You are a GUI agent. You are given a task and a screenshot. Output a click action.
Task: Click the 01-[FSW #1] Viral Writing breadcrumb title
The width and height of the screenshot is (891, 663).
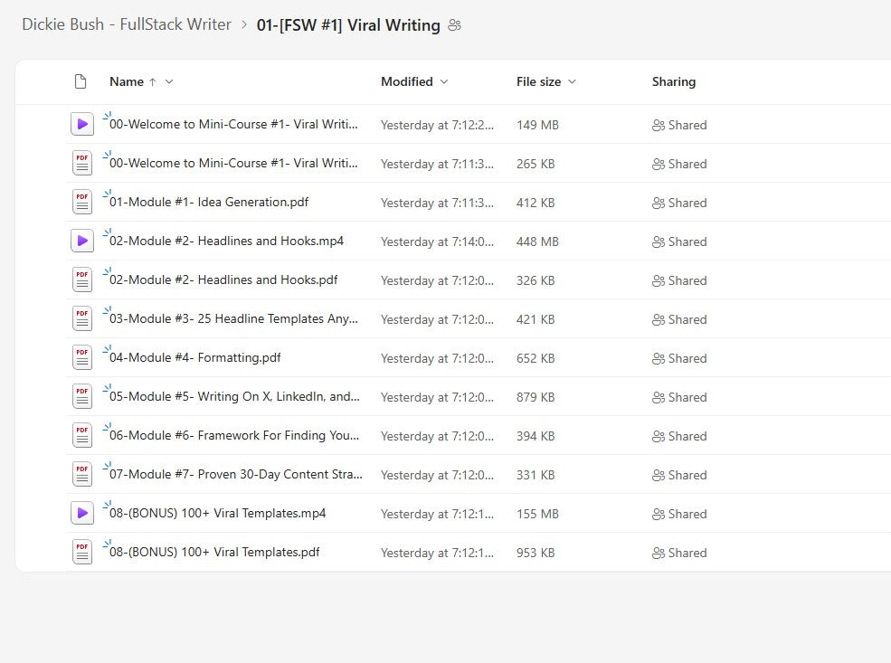[348, 25]
